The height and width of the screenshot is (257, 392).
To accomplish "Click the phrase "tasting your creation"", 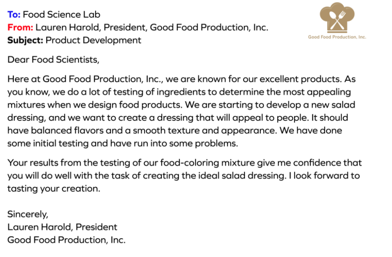I will 53,188.
